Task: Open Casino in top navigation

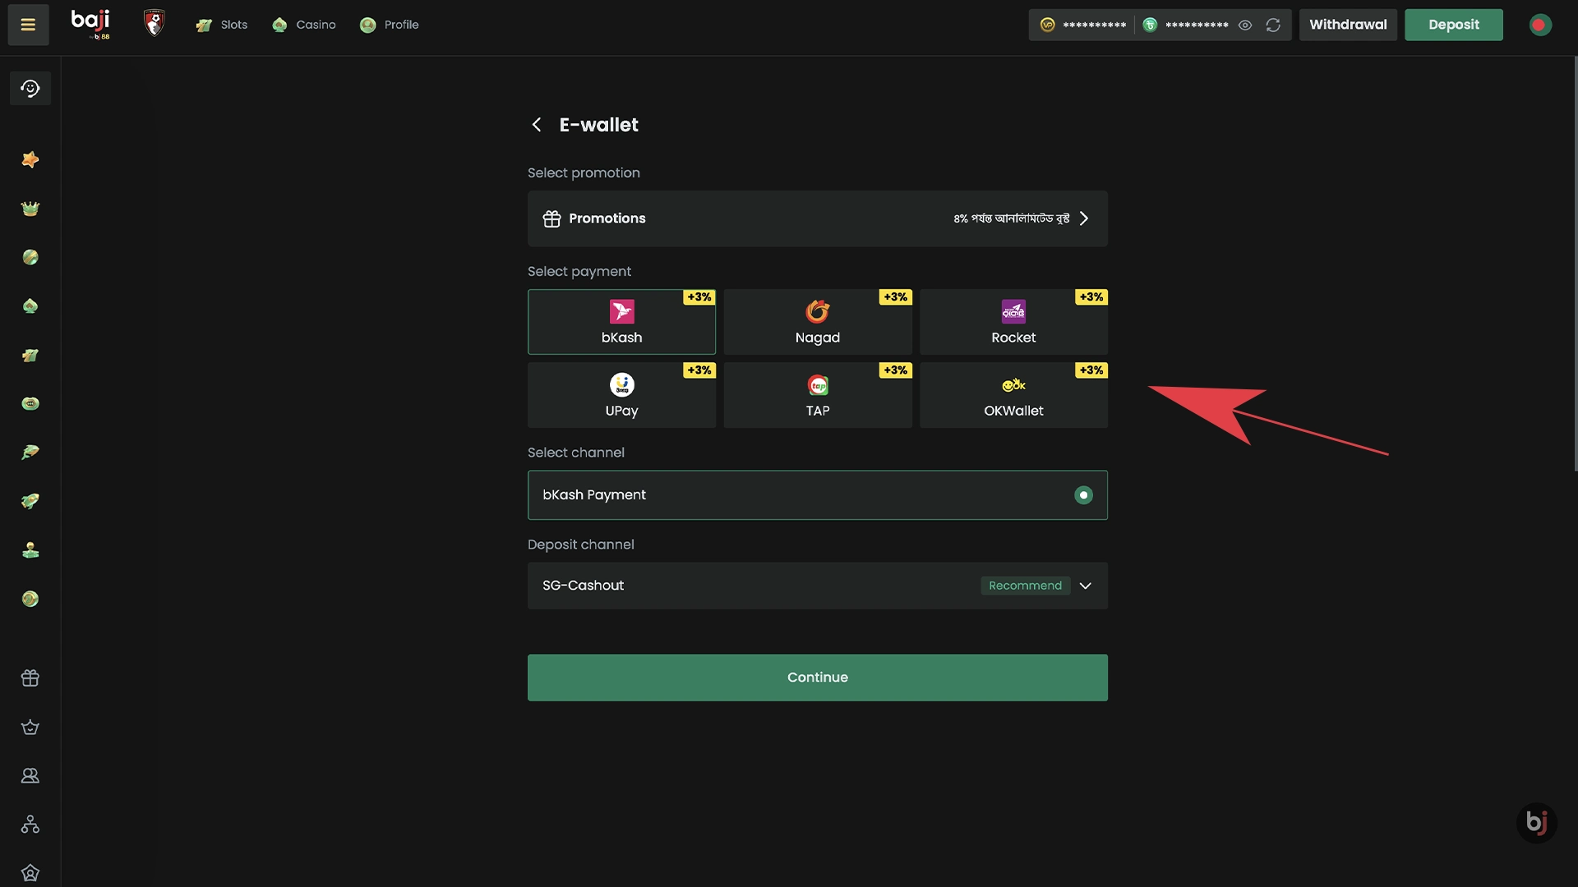Action: pos(303,25)
